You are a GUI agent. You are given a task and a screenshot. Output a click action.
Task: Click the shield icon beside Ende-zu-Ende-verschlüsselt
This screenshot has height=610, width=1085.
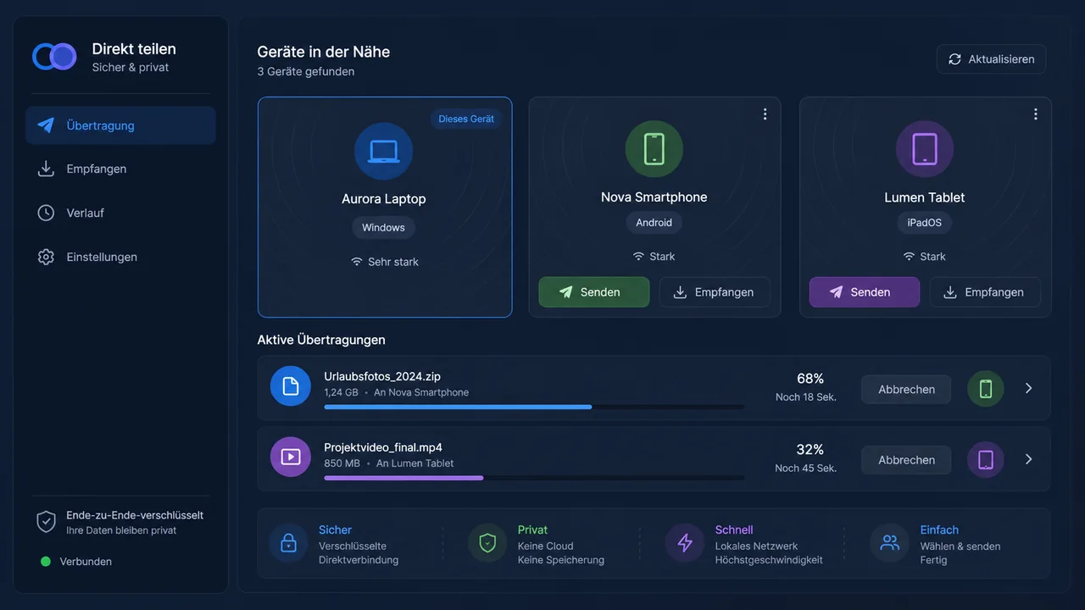click(x=46, y=522)
